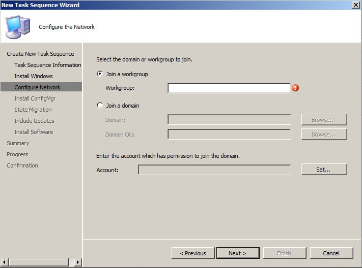Select Configure Network in the sidebar
Viewport: 362px width, 268px height.
tap(38, 87)
